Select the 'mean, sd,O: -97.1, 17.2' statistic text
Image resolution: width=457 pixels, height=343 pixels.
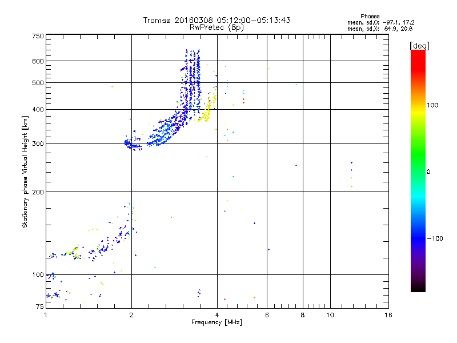click(x=380, y=22)
